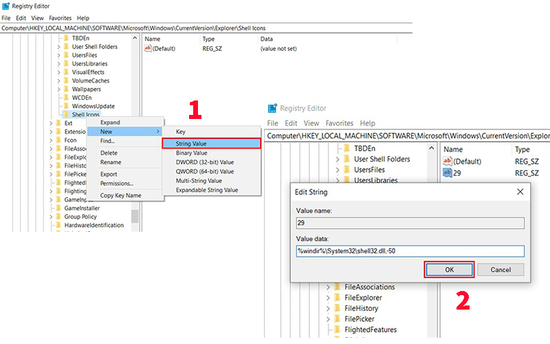The width and height of the screenshot is (550, 344).
Task: Click Expand in the context menu
Action: coord(110,122)
